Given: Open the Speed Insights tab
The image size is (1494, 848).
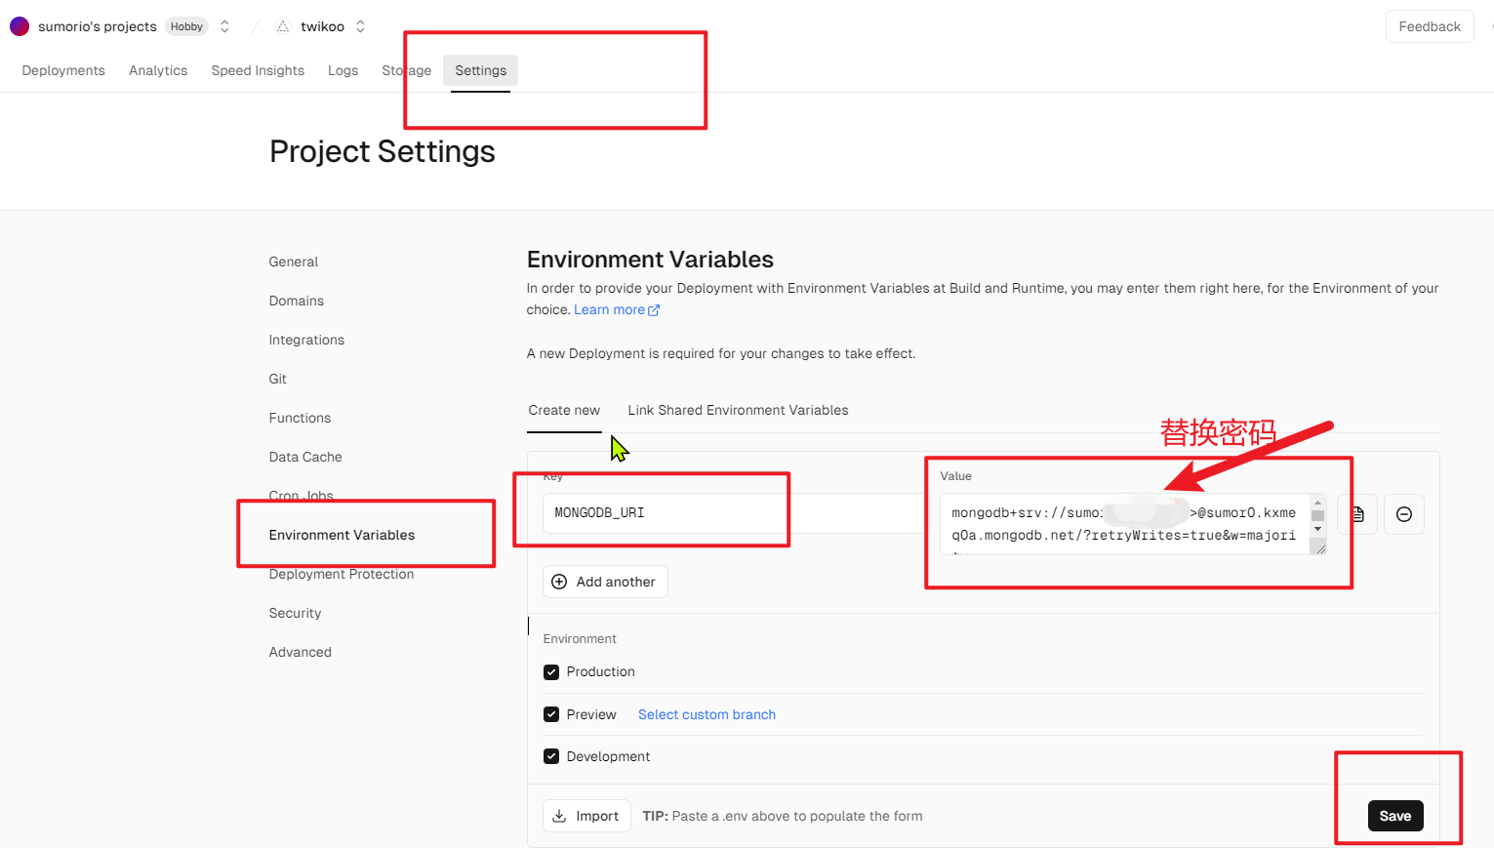Looking at the screenshot, I should [x=258, y=70].
